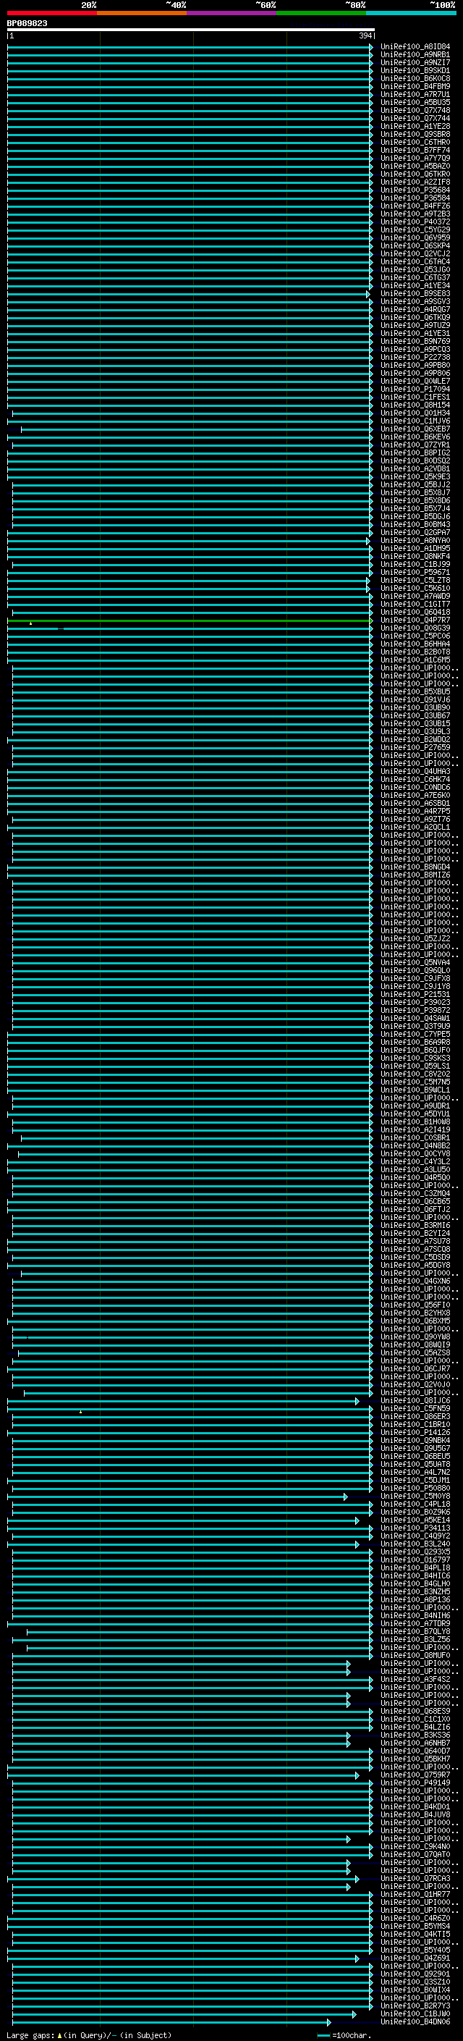463x2041 pixels.
Task: Select the UniRef100_B5X8J7 hit label
Action: (415, 493)
